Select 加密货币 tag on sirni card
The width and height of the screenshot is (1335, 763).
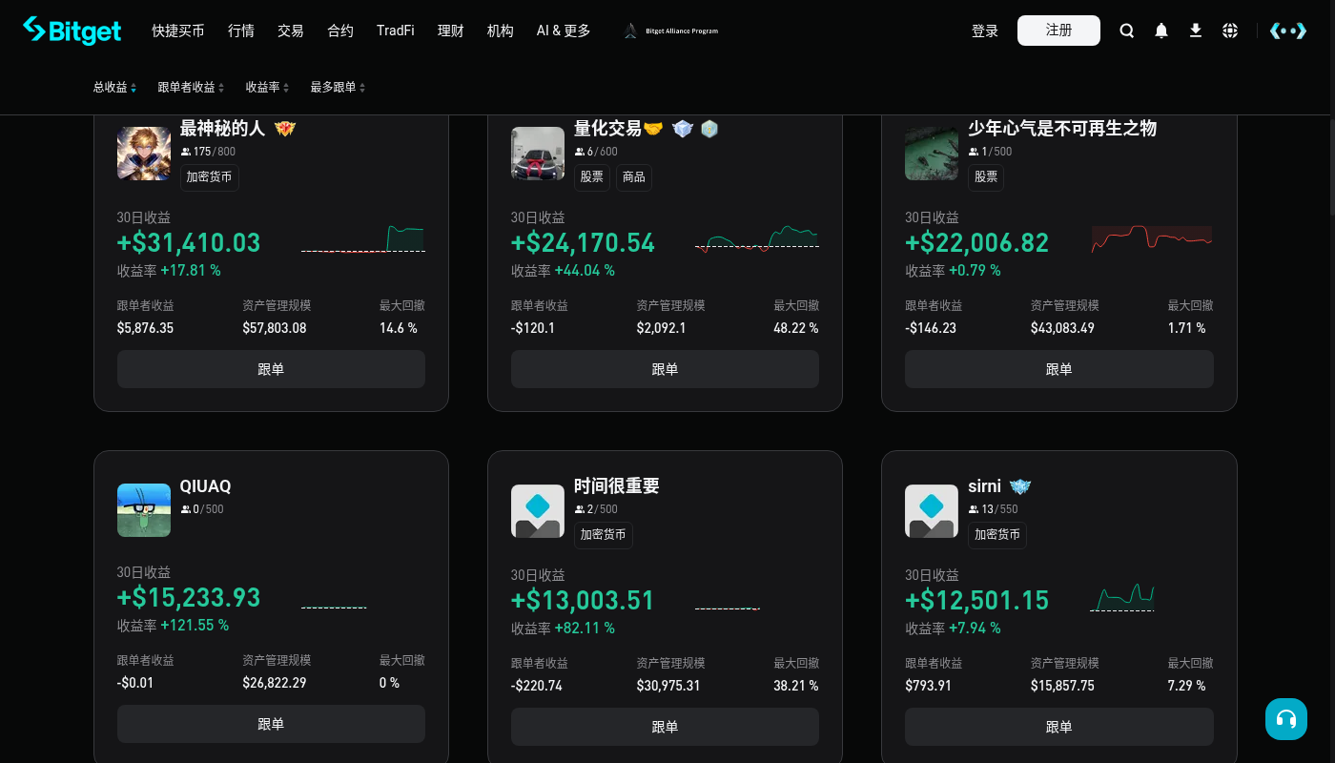point(997,535)
